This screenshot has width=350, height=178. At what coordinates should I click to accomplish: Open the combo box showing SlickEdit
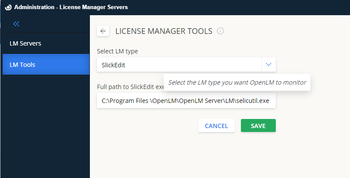(179, 65)
